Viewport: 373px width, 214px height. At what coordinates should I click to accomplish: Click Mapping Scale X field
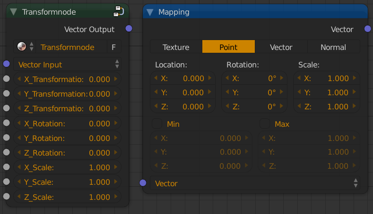327,78
